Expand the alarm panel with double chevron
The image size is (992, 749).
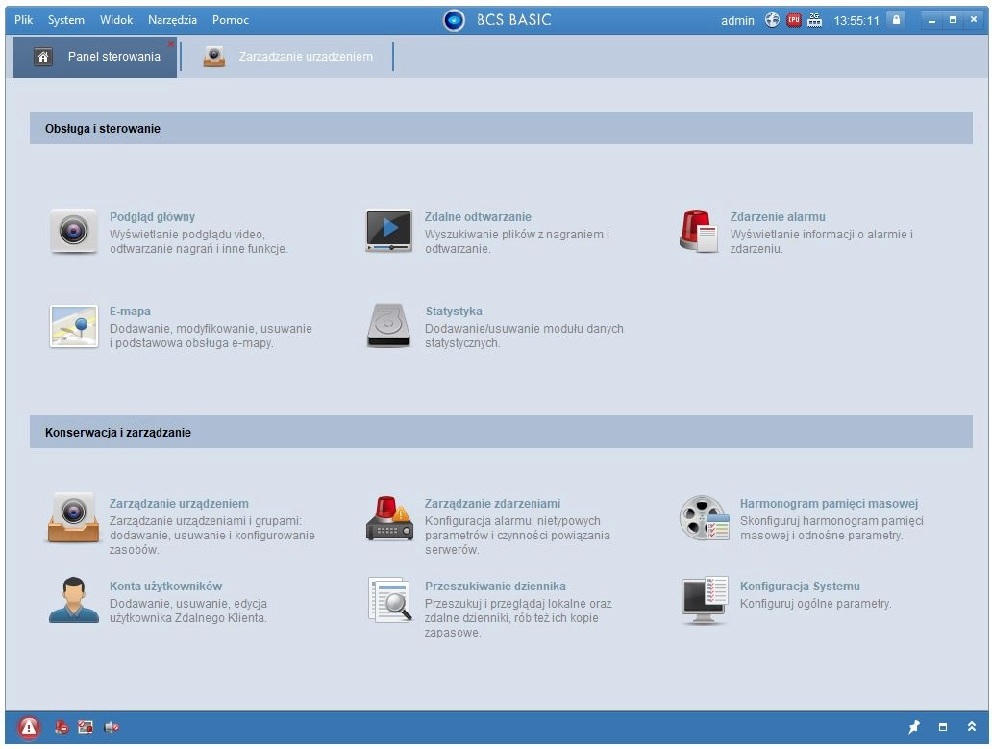tap(972, 728)
